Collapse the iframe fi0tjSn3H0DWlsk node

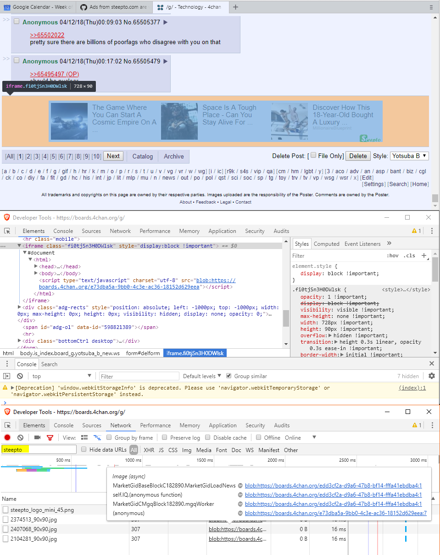pyautogui.click(x=19, y=246)
